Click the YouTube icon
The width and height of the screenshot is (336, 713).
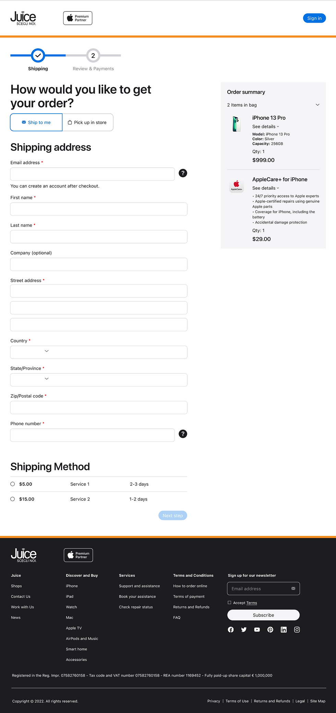pyautogui.click(x=257, y=630)
